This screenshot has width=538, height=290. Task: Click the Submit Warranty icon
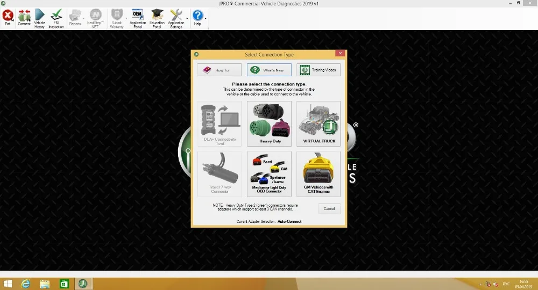click(117, 18)
